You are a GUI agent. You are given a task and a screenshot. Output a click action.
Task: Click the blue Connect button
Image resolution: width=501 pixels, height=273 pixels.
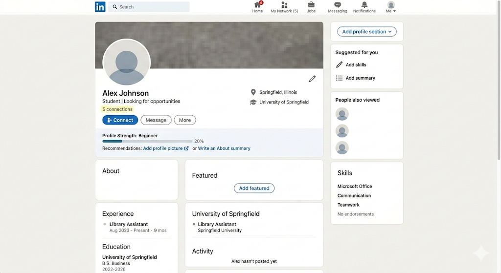click(x=120, y=120)
